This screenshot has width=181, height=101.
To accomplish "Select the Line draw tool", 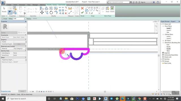I will click(x=87, y=8).
